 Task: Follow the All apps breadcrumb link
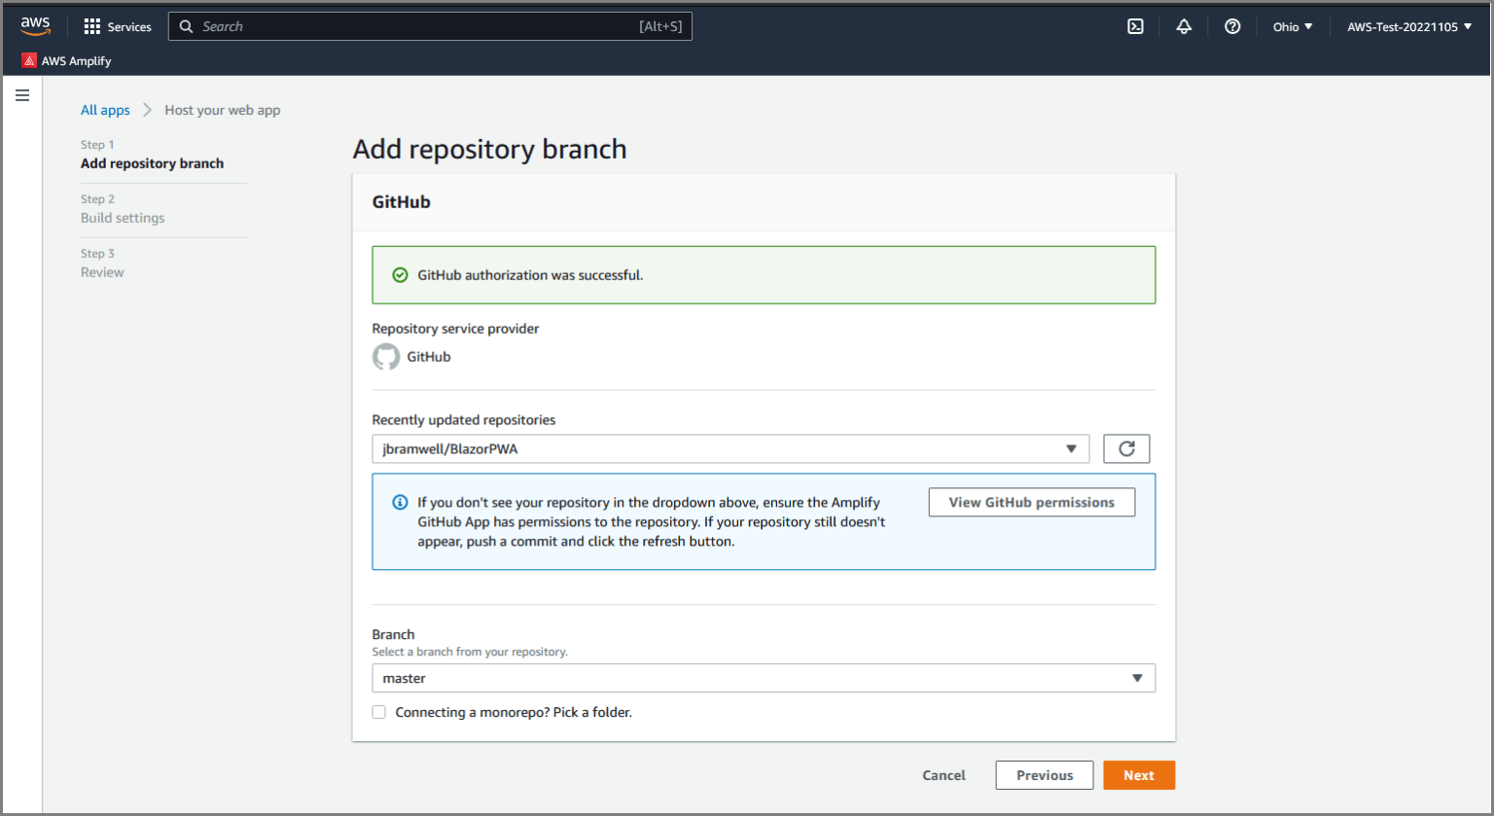point(104,110)
